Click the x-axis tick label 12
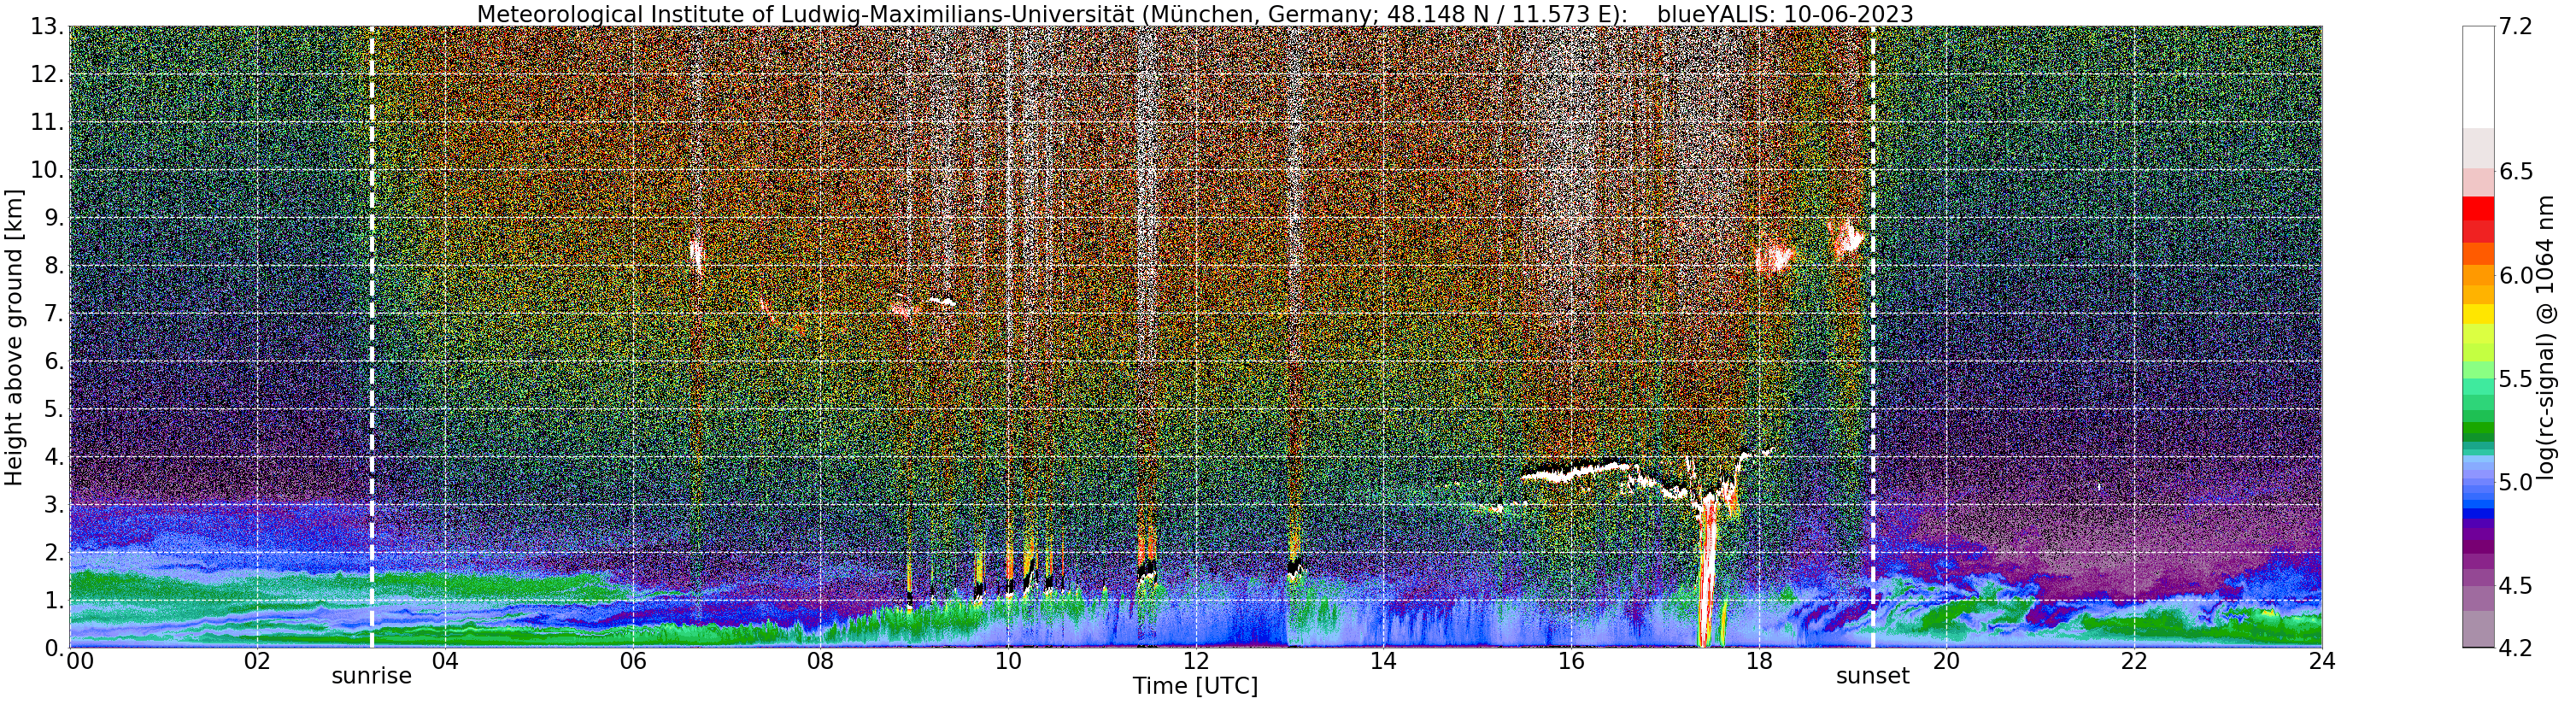 (1196, 661)
